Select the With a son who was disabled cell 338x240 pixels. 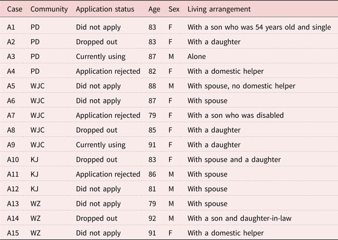pos(235,115)
